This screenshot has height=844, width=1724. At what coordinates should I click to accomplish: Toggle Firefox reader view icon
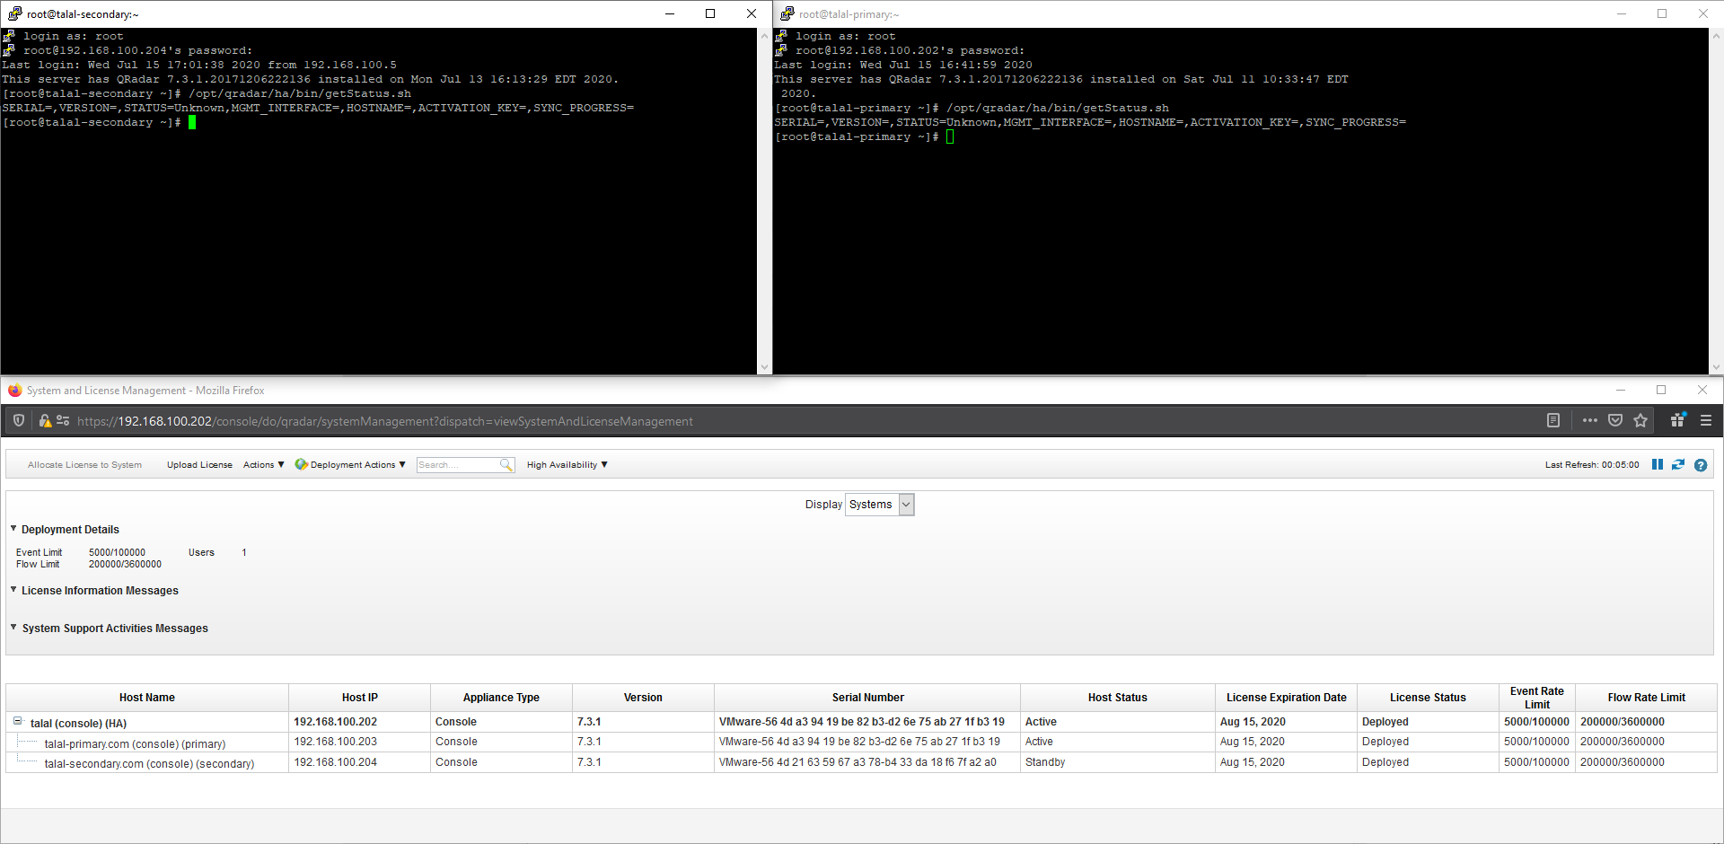(x=1553, y=420)
